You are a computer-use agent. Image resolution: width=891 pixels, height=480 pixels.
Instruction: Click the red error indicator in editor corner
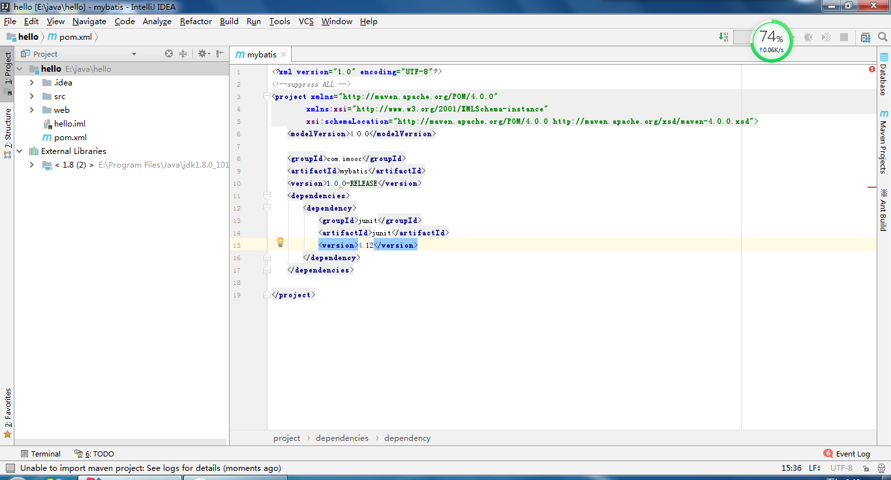pyautogui.click(x=872, y=68)
